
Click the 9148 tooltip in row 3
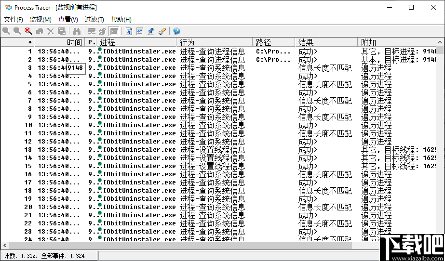pyautogui.click(x=76, y=68)
